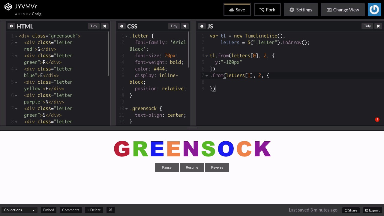
Task: Click letters[1] in JS line 7
Action: point(239,76)
